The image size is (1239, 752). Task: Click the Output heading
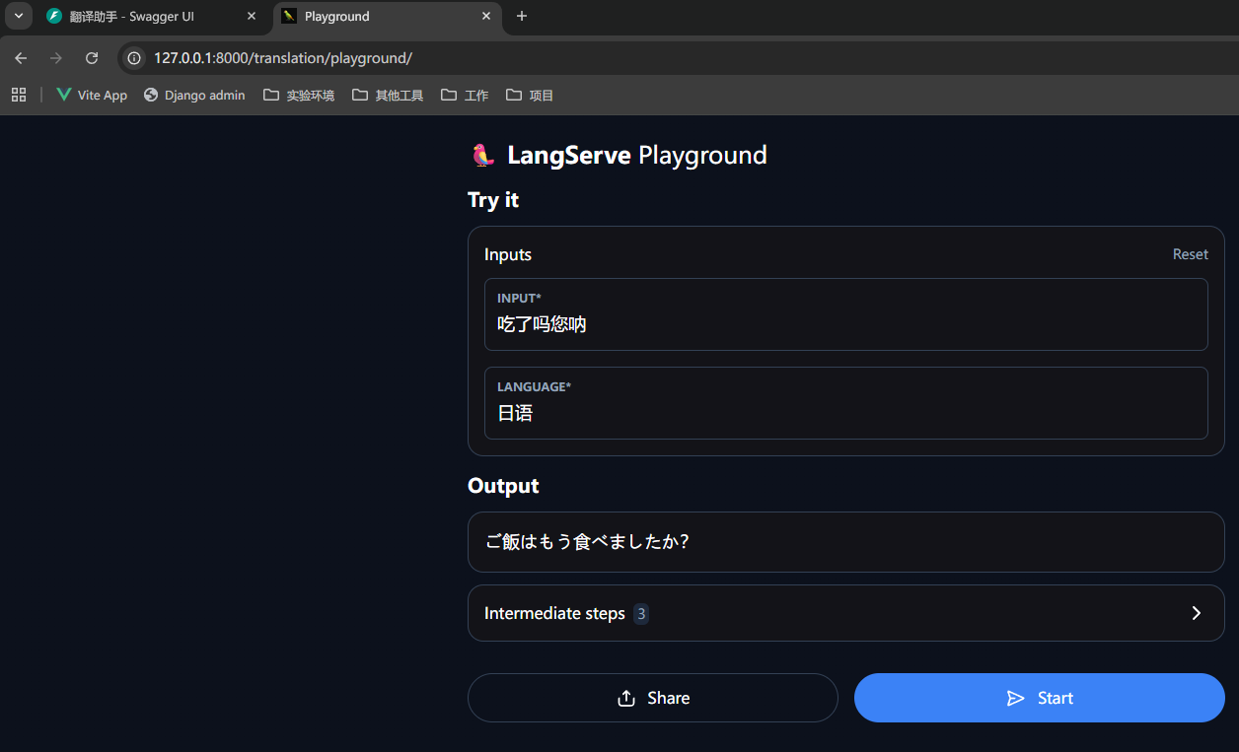tap(503, 486)
